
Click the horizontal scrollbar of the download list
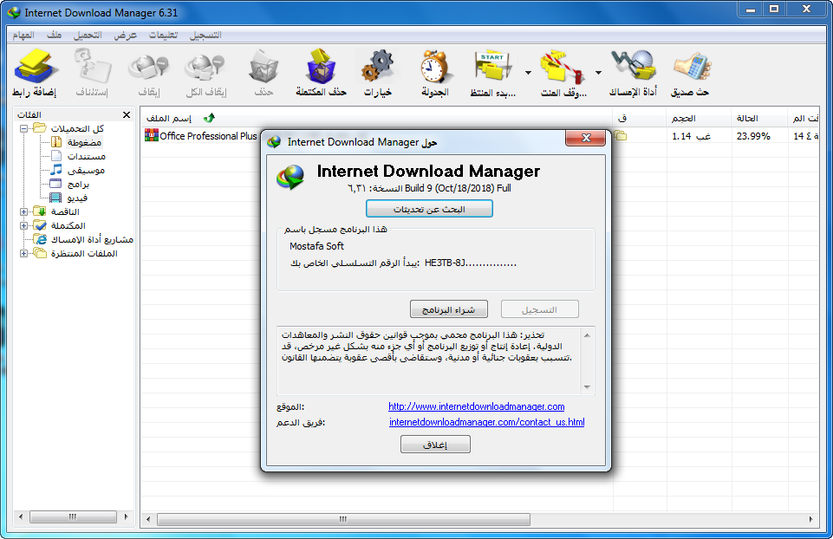pyautogui.click(x=343, y=519)
